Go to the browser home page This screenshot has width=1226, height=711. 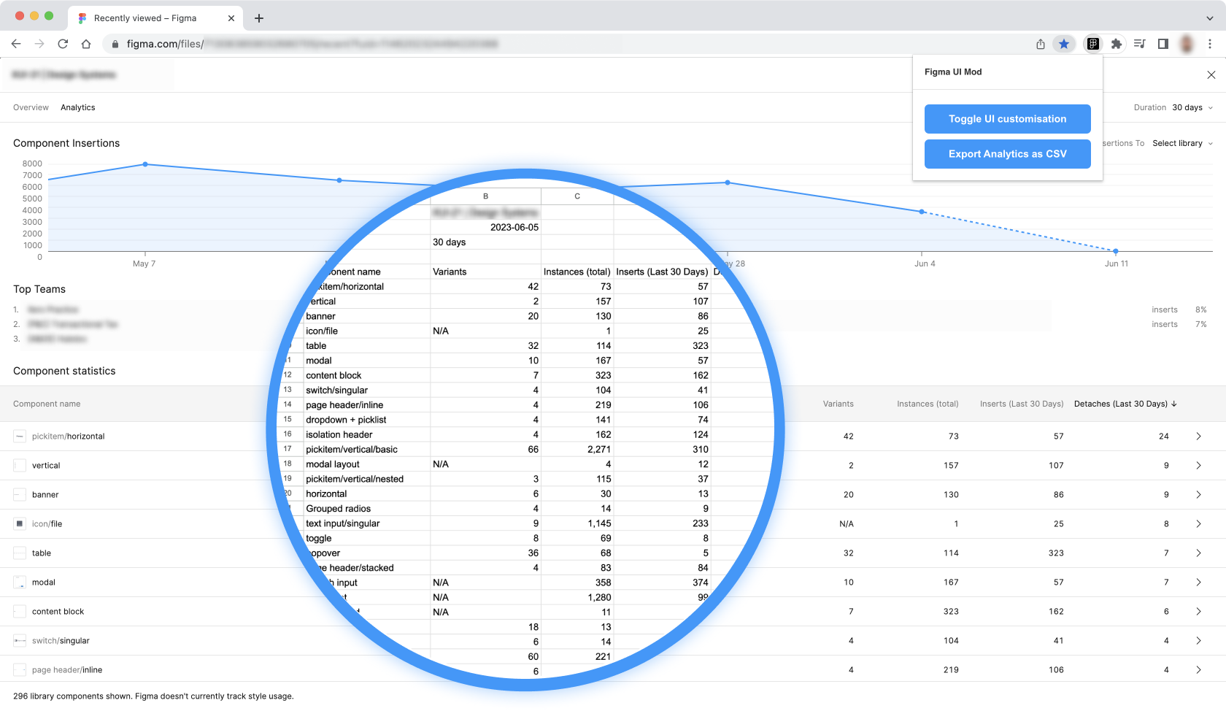click(86, 44)
